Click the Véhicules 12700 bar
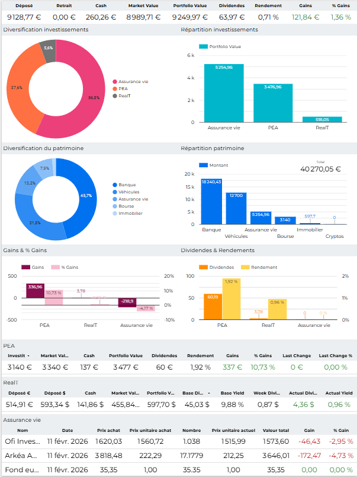Viewport: 357px width, 477px height. (x=236, y=208)
